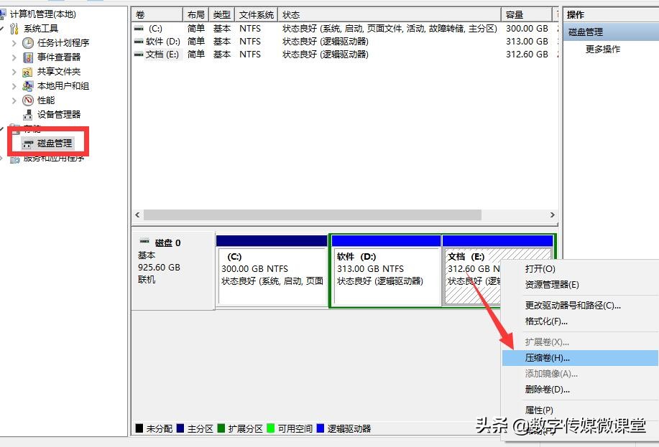
Task: Expand the 事件查看器 tree node
Action: 13,57
